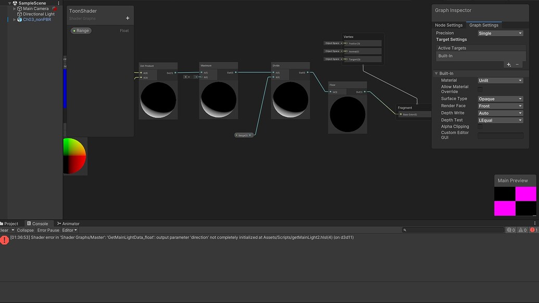The width and height of the screenshot is (539, 303).
Task: Select the Ch03_nonPBR prefab icon
Action: click(20, 19)
